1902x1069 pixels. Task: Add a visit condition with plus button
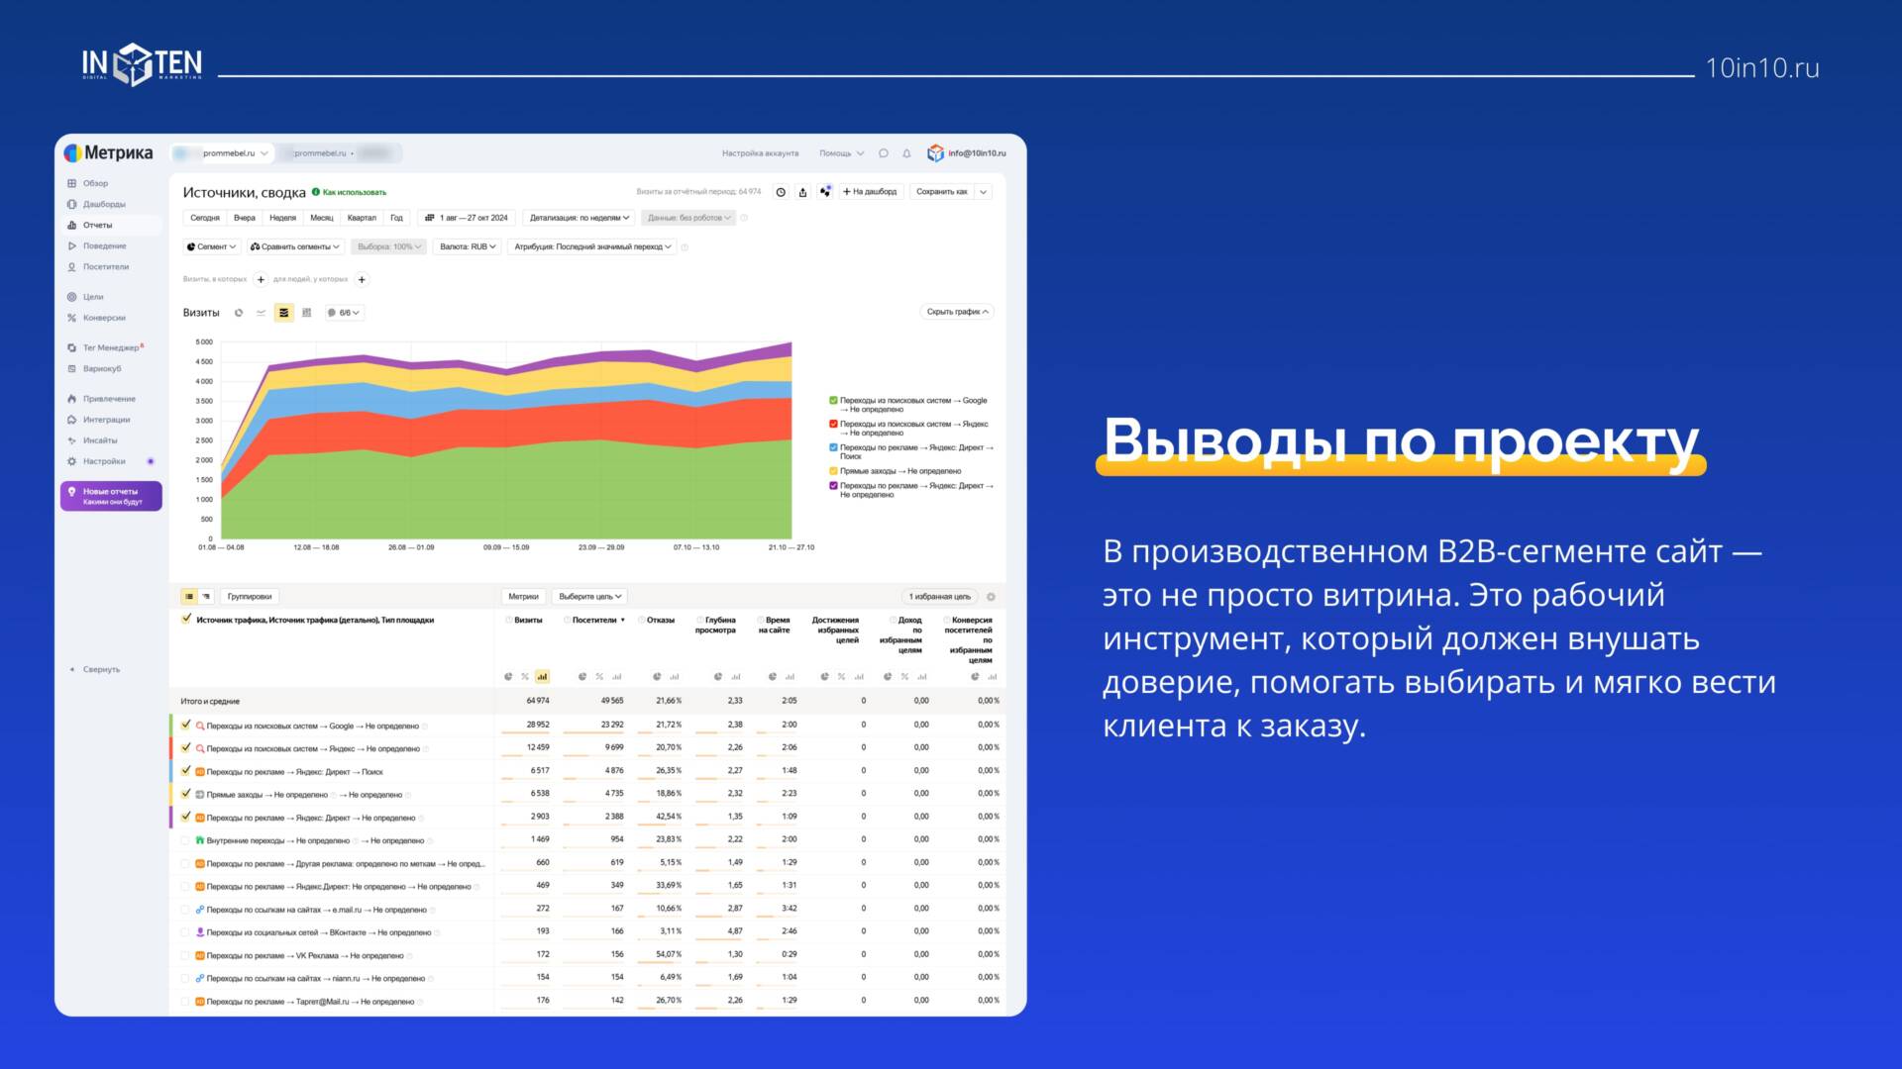261,280
